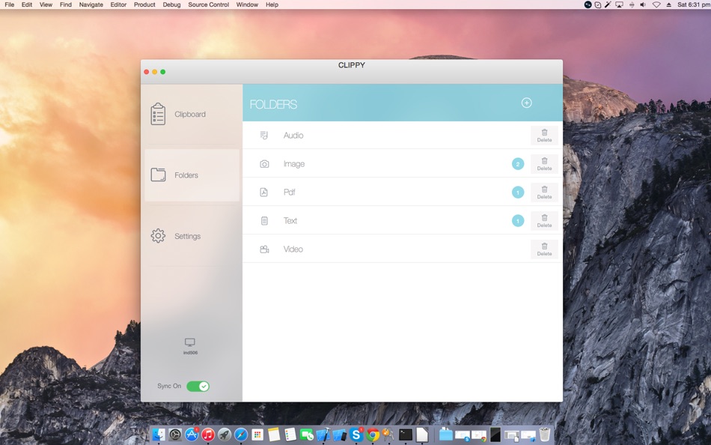Click the Wi-Fi icon in the menu bar
This screenshot has width=711, height=445.
tap(656, 4)
